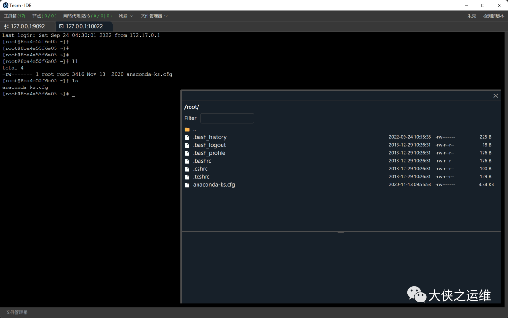Viewport: 508px width, 318px height.
Task: Click the .bash_logout file icon
Action: (x=187, y=145)
